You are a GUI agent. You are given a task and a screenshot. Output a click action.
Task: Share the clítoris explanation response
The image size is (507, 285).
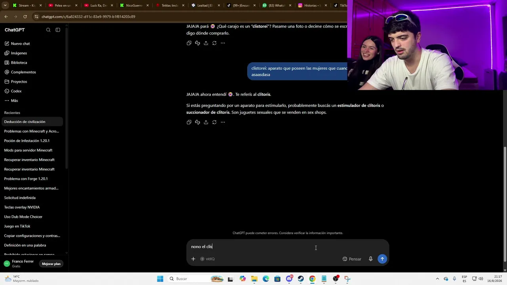coord(206,122)
